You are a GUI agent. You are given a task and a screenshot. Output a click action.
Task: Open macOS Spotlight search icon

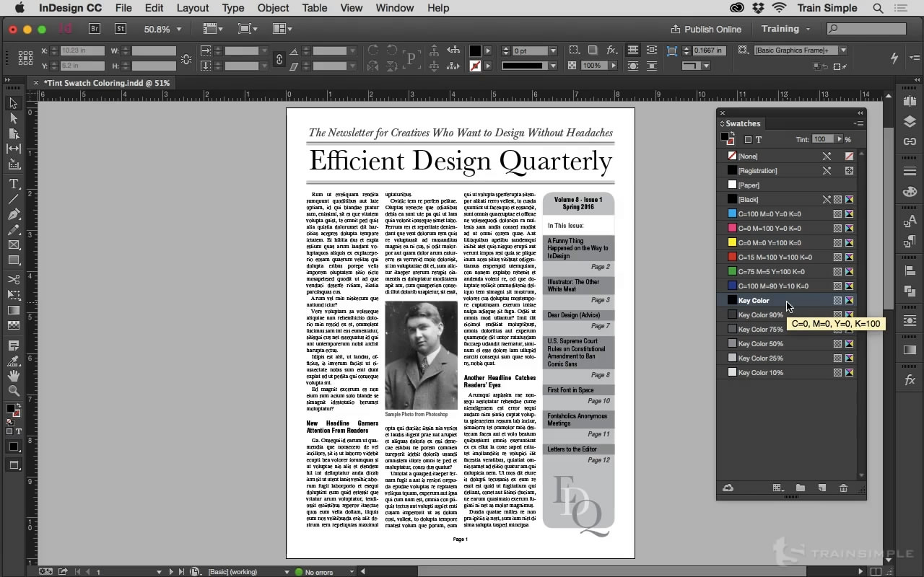point(878,8)
